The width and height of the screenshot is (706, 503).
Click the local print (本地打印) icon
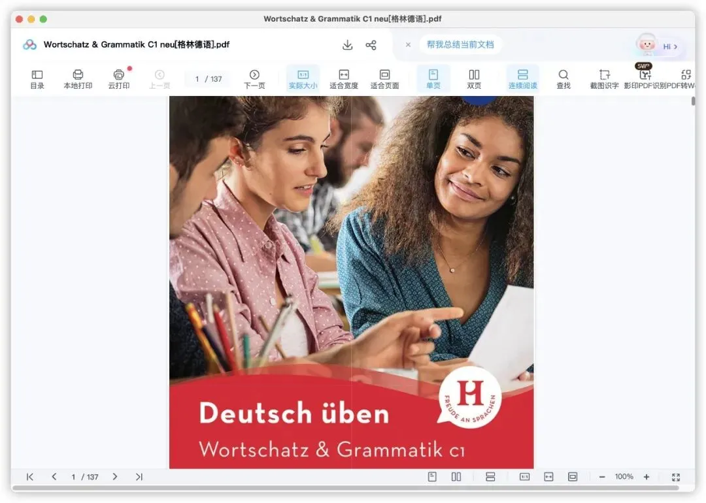click(x=78, y=79)
